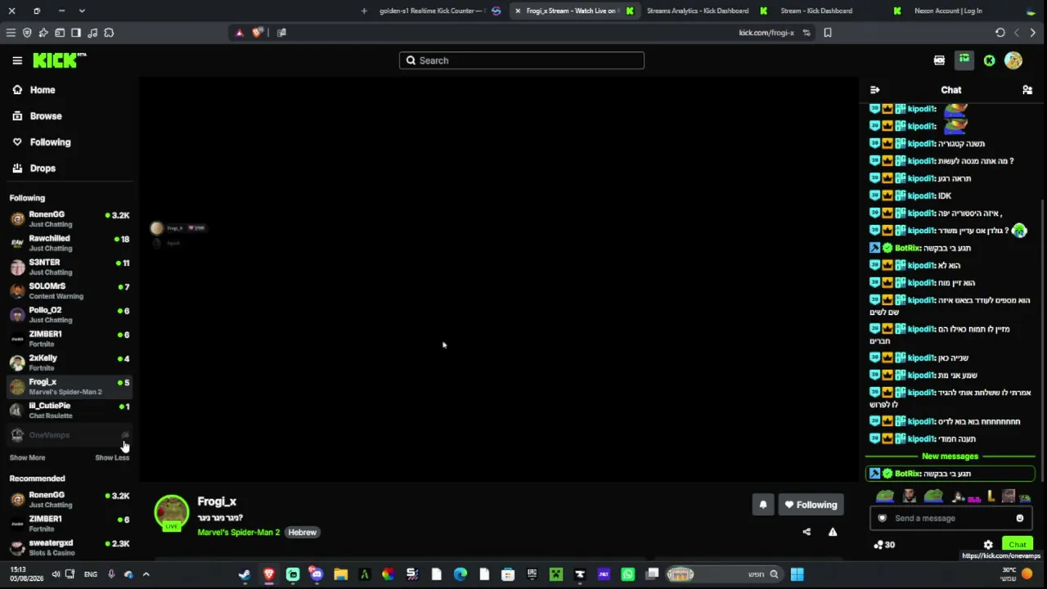Open chat users list icon
Screen dimensions: 1047x589
(1027, 90)
